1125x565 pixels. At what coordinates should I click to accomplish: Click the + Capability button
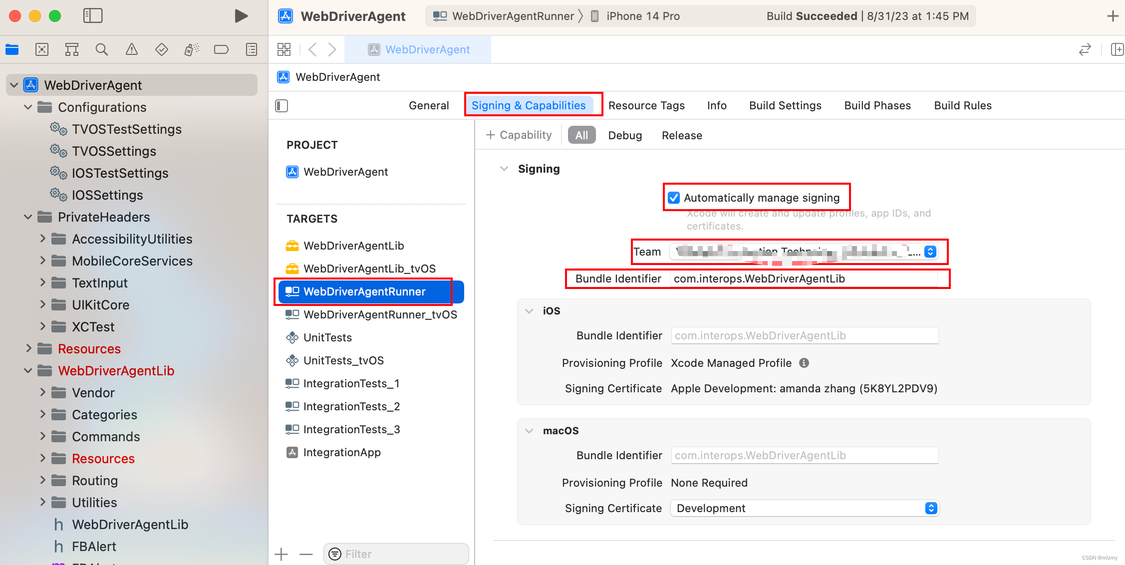tap(519, 135)
